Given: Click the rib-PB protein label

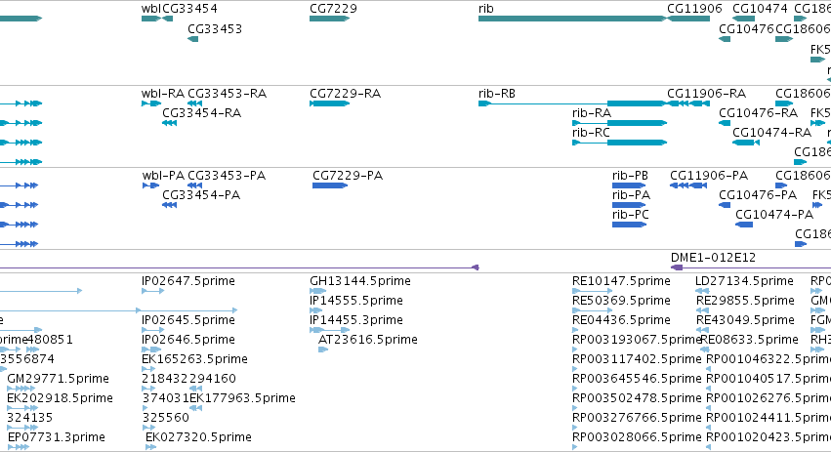Looking at the screenshot, I should pyautogui.click(x=630, y=176).
